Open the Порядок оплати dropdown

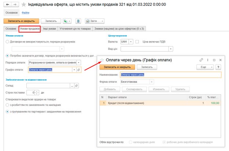coord(80,62)
